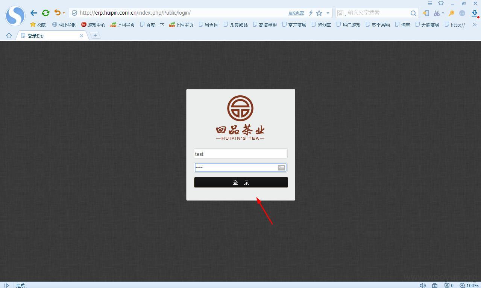Click the 输入文字搜索 search box
Screen dimensions: 481x288
[x=377, y=13]
